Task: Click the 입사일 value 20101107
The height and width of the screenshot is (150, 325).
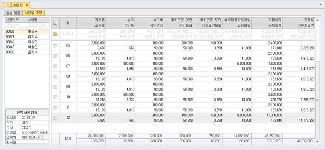Action: point(35,118)
